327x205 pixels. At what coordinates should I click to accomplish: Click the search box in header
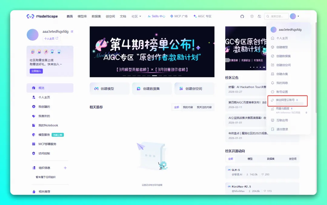[x=276, y=16]
